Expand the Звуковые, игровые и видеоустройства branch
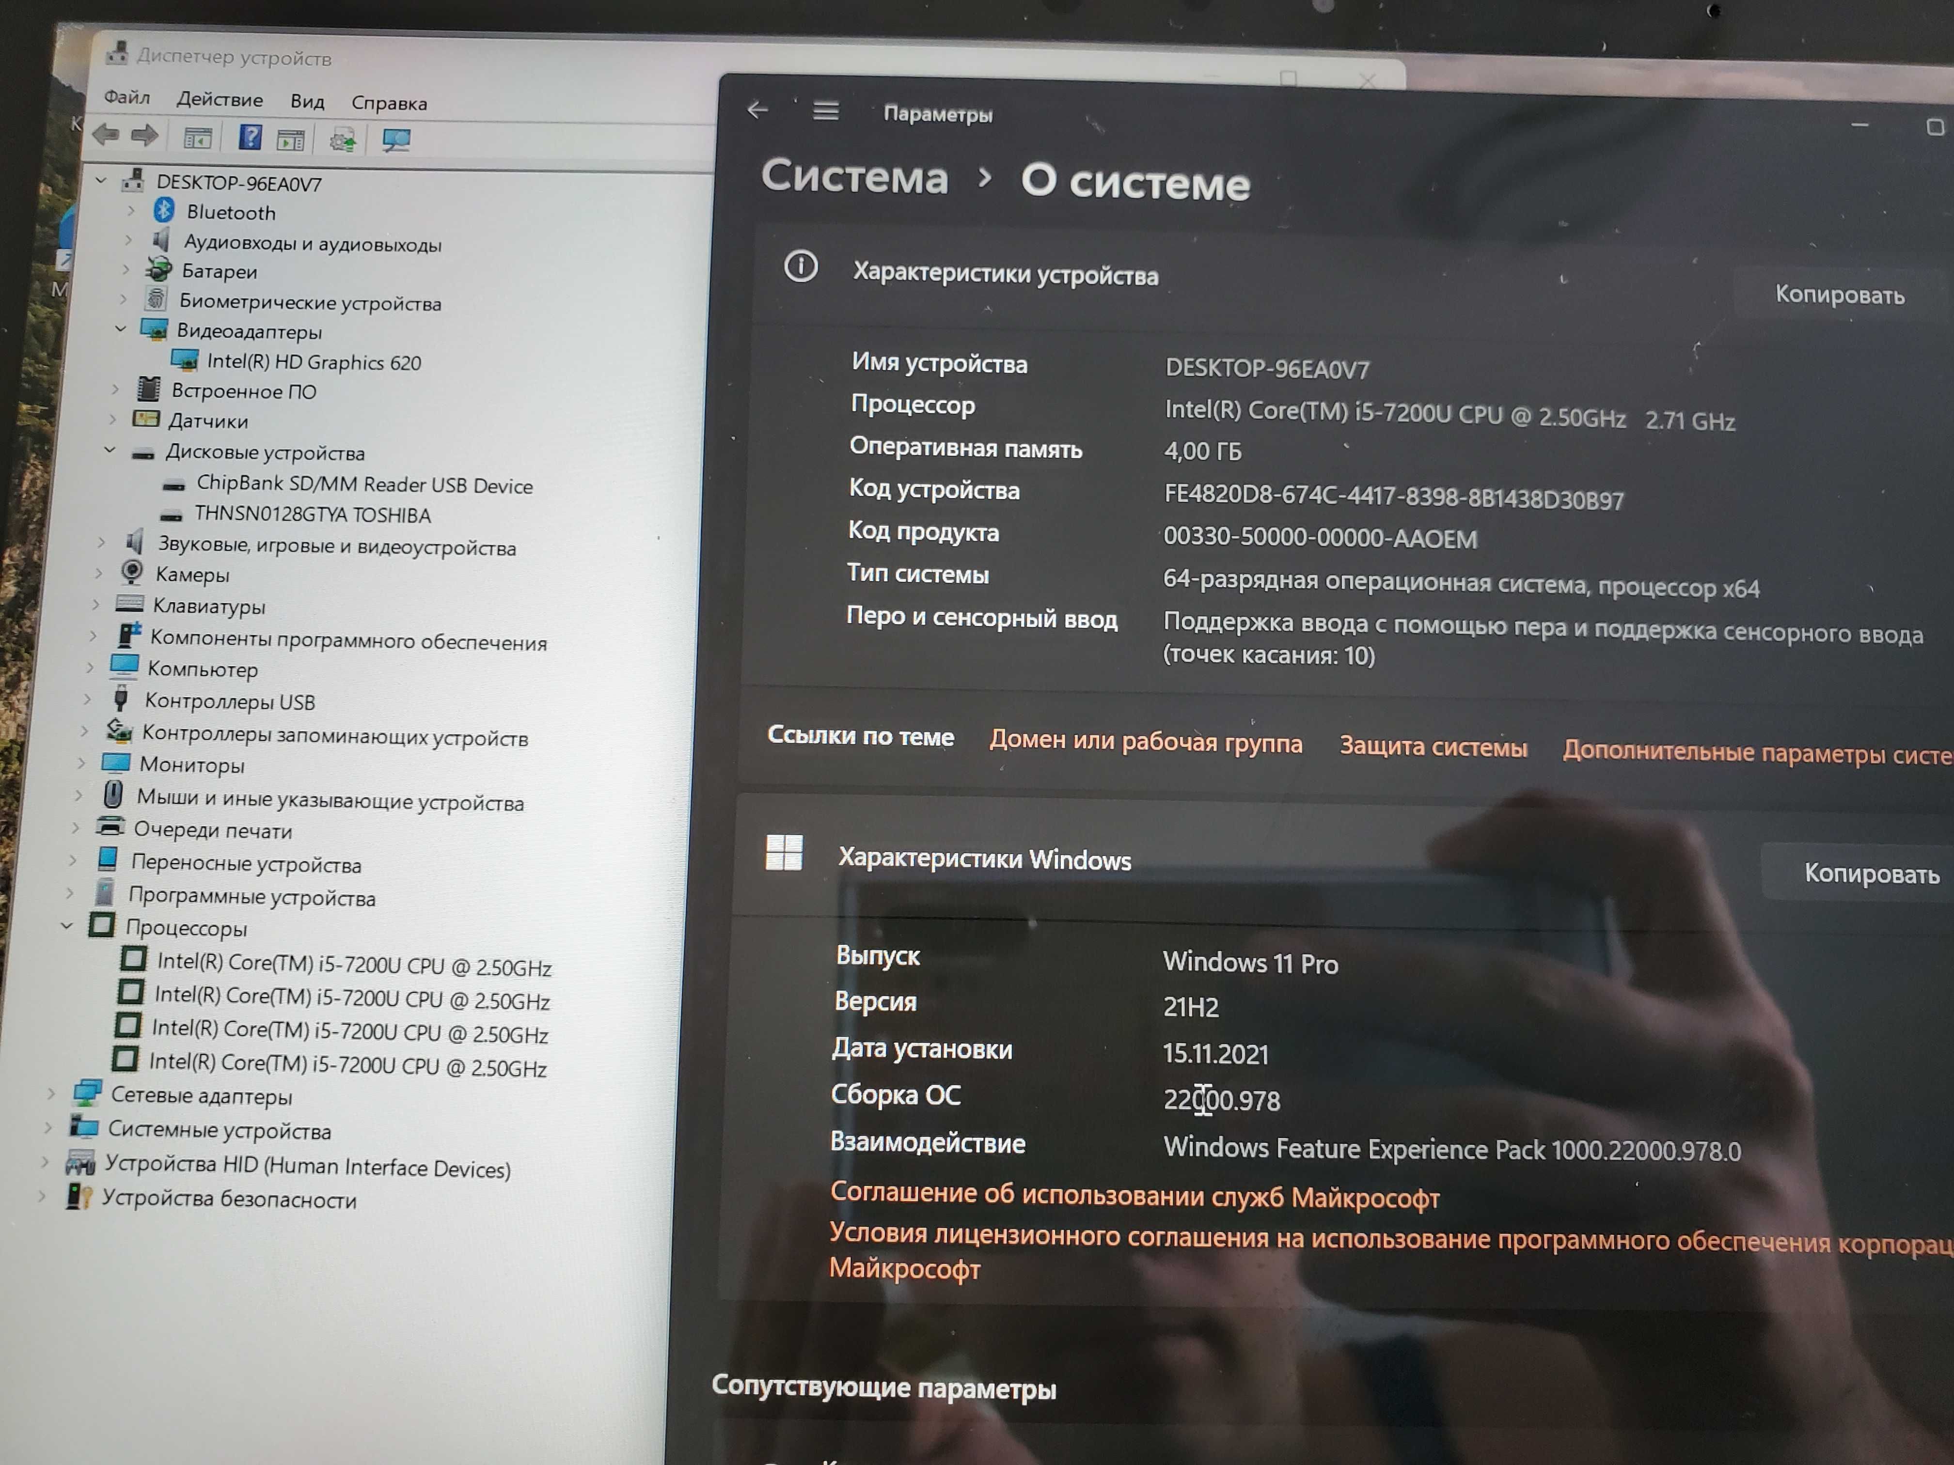1954x1465 pixels. click(102, 542)
